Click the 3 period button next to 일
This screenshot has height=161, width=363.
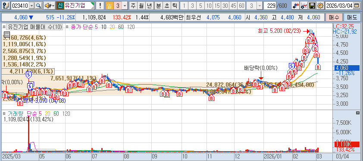pyautogui.click(x=118, y=6)
